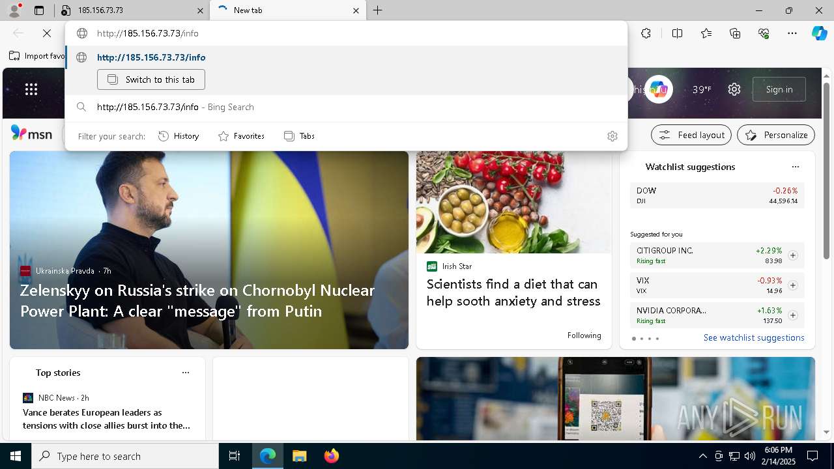Select first watchlist carousel dot
834x469 pixels.
pos(634,339)
